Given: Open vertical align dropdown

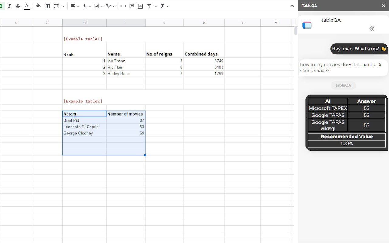Looking at the screenshot, I should [x=87, y=6].
